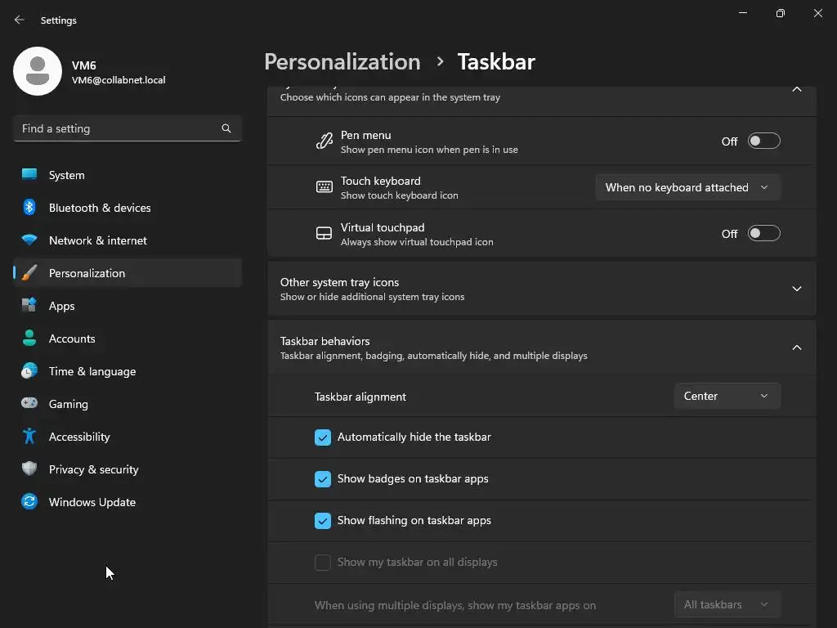
Task: Collapse the Taskbar behaviors section
Action: pyautogui.click(x=796, y=348)
